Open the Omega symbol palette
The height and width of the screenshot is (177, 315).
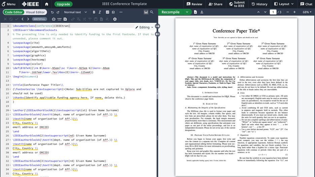tap(113, 12)
